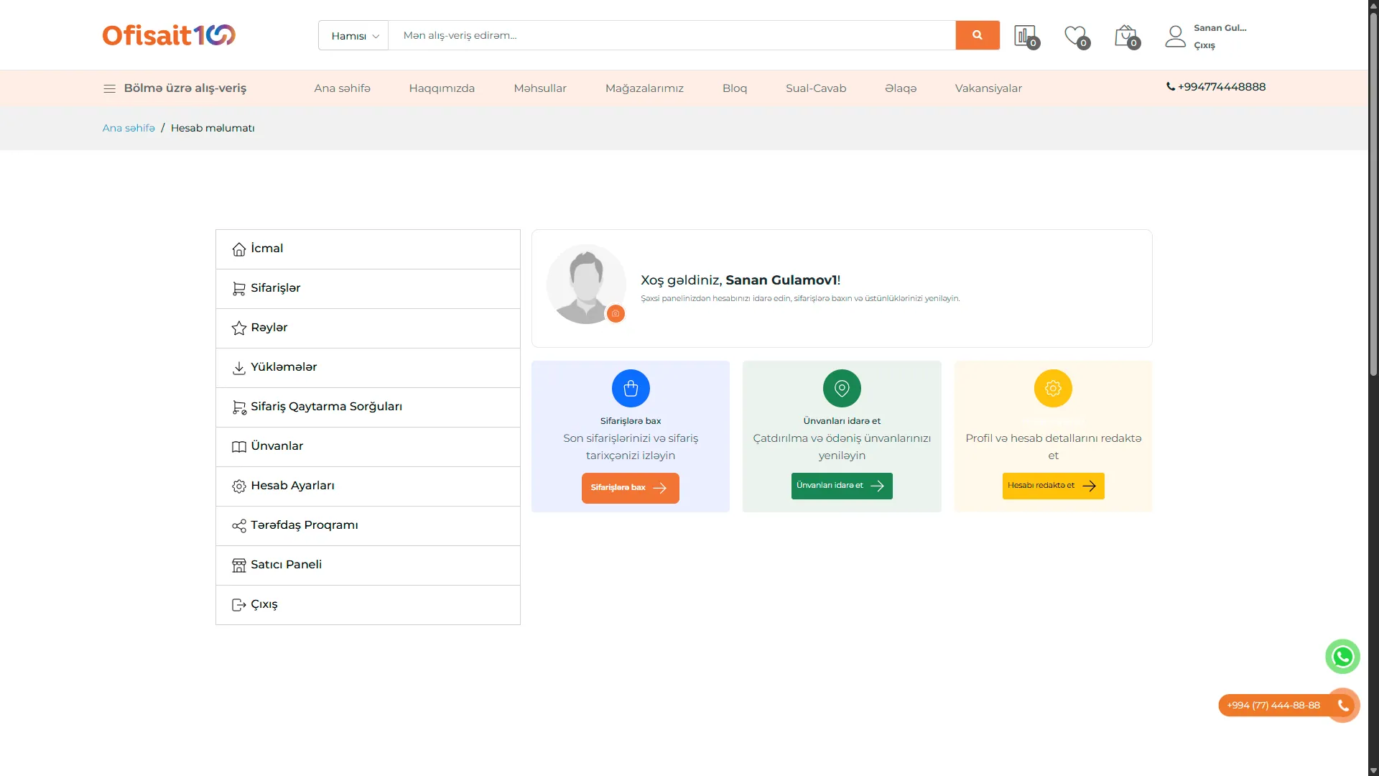
Task: Click the yellow Hesabı redaktə et button
Action: click(1053, 486)
